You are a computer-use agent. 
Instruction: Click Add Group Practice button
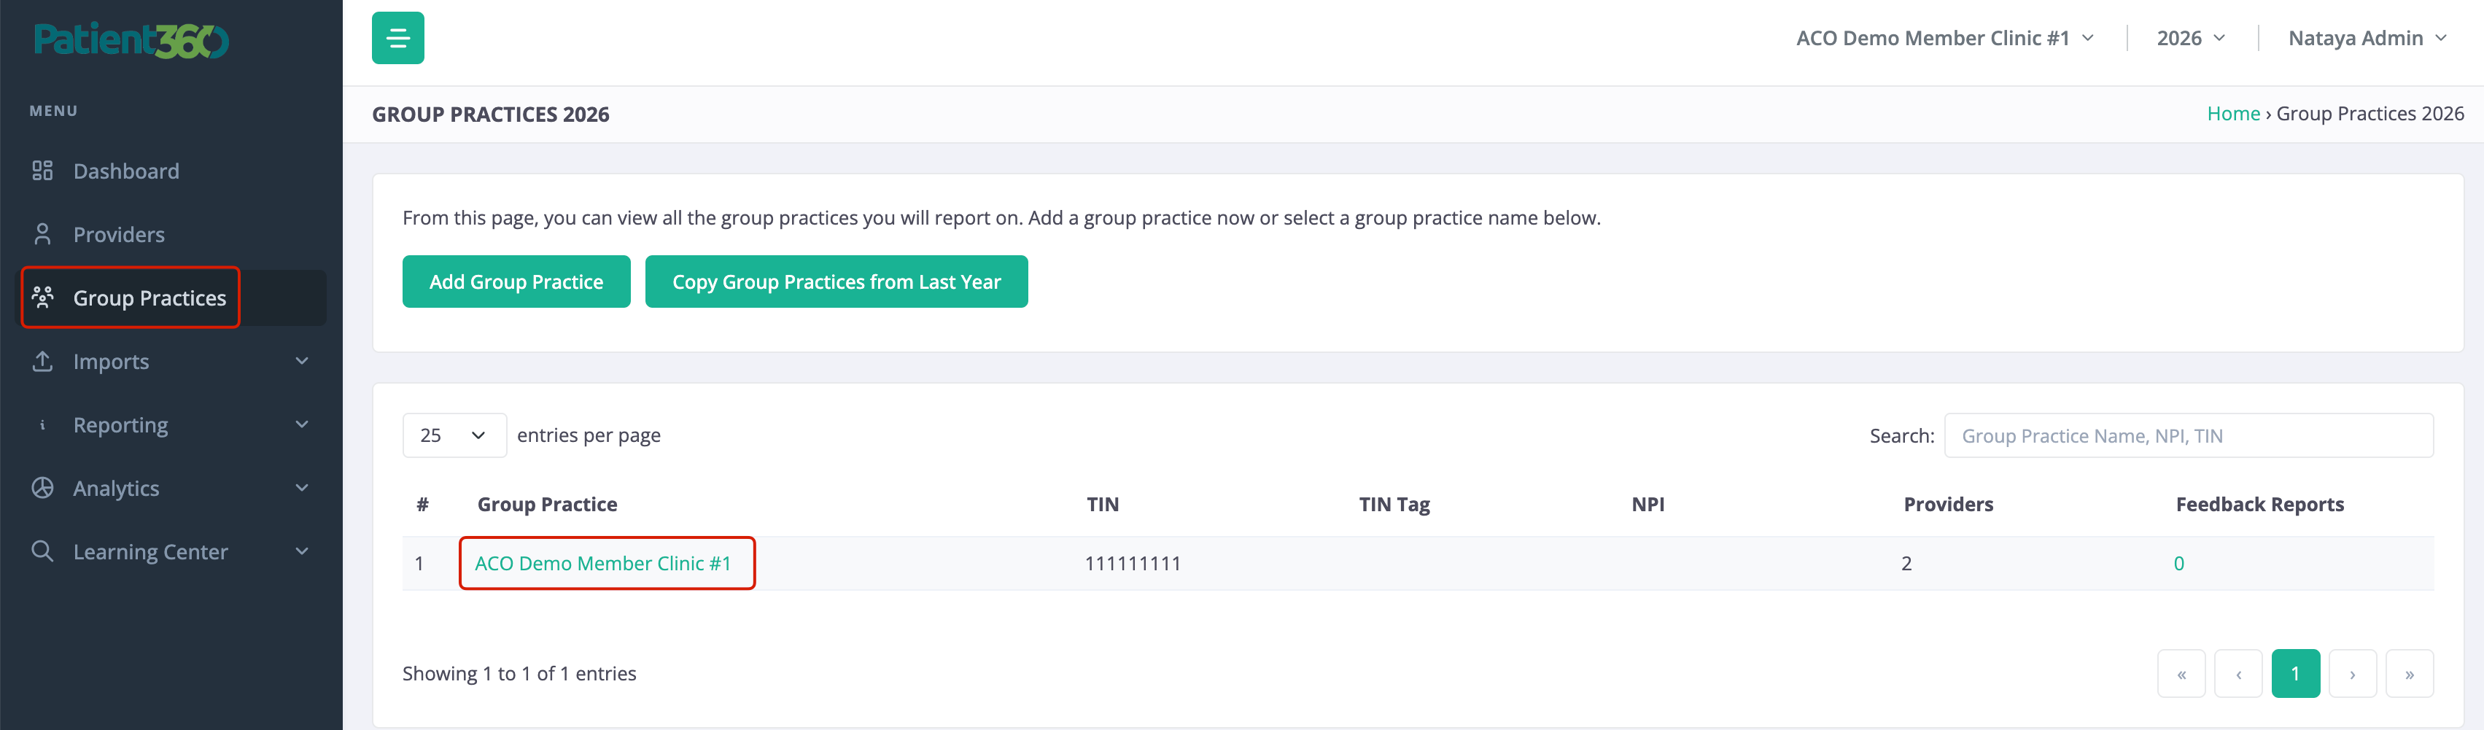coord(516,281)
